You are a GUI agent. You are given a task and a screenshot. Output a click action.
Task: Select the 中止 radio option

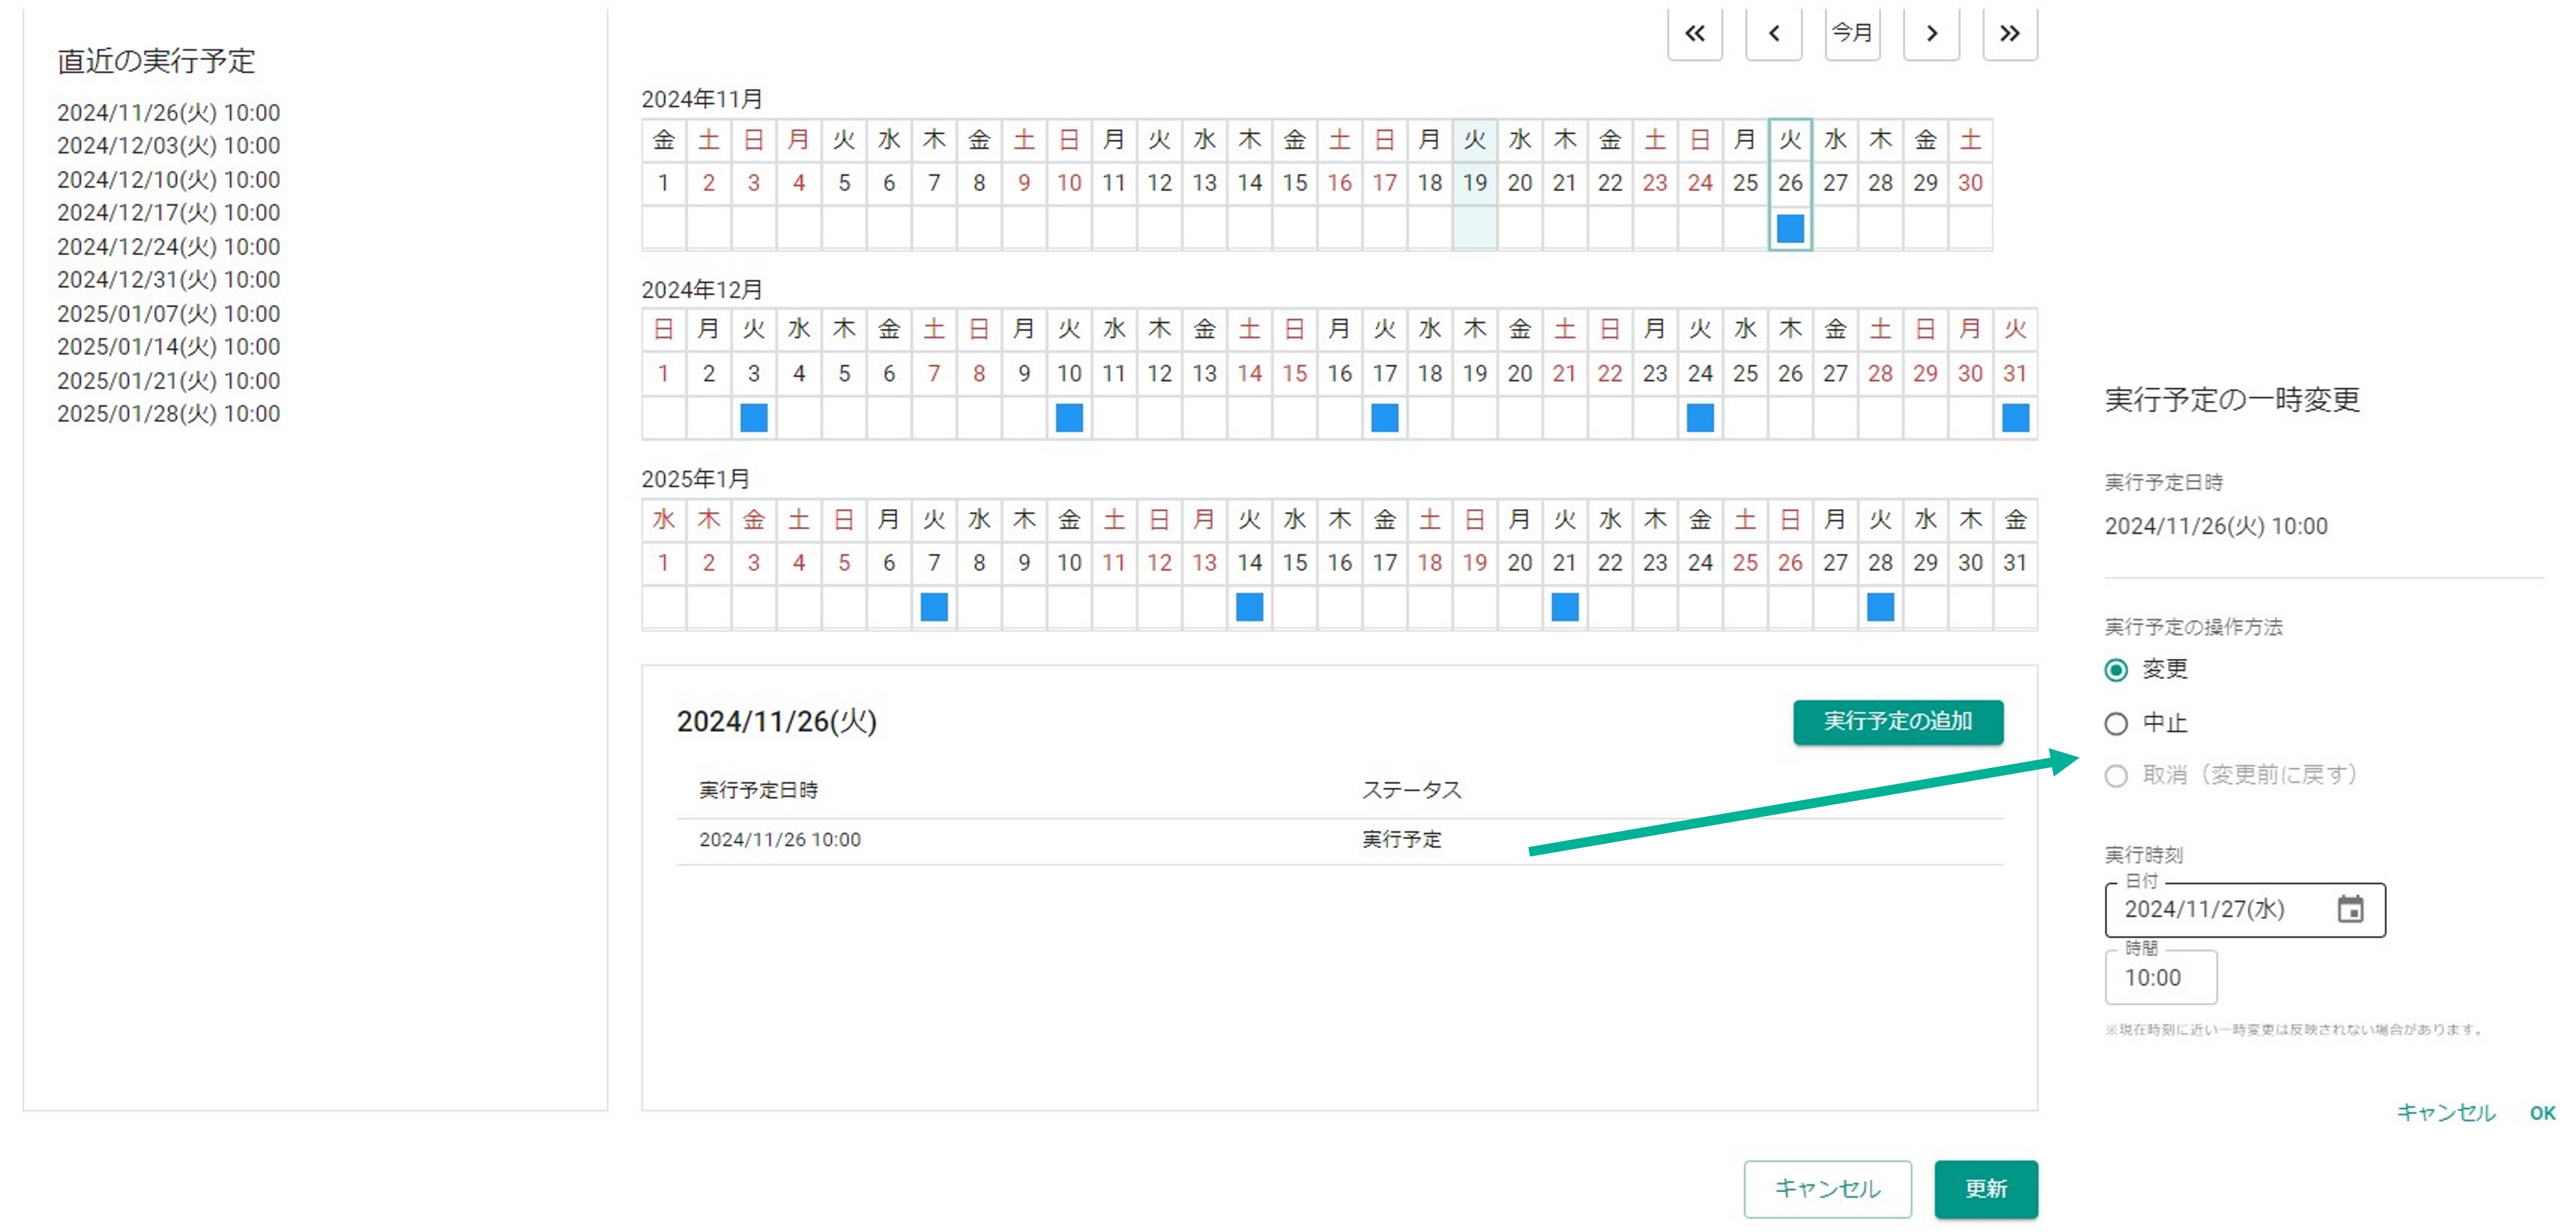pos(2116,723)
